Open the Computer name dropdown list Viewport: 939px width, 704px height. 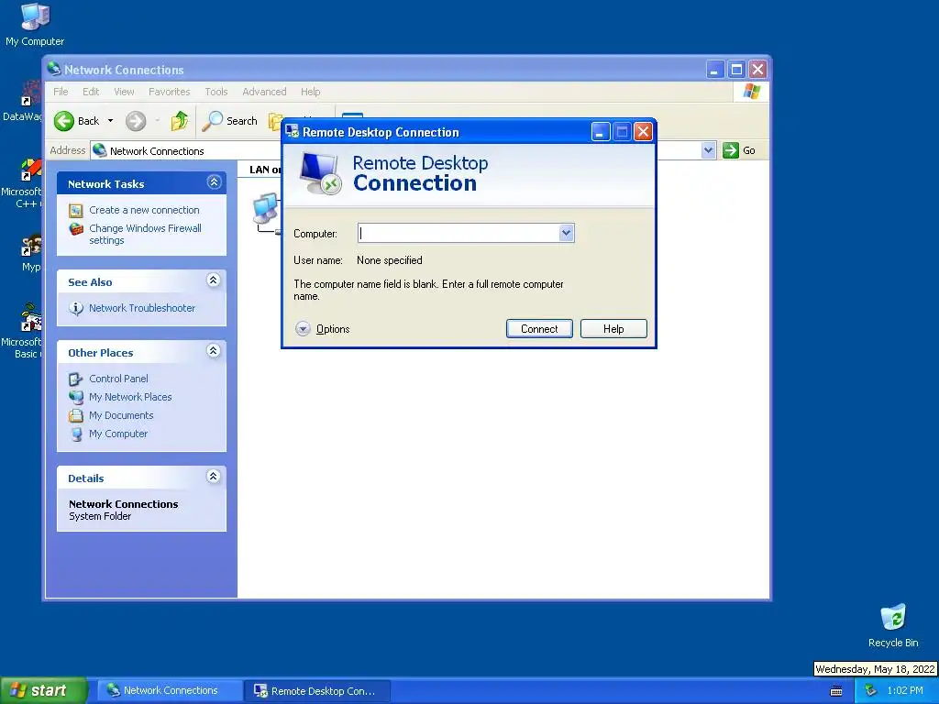pos(566,233)
